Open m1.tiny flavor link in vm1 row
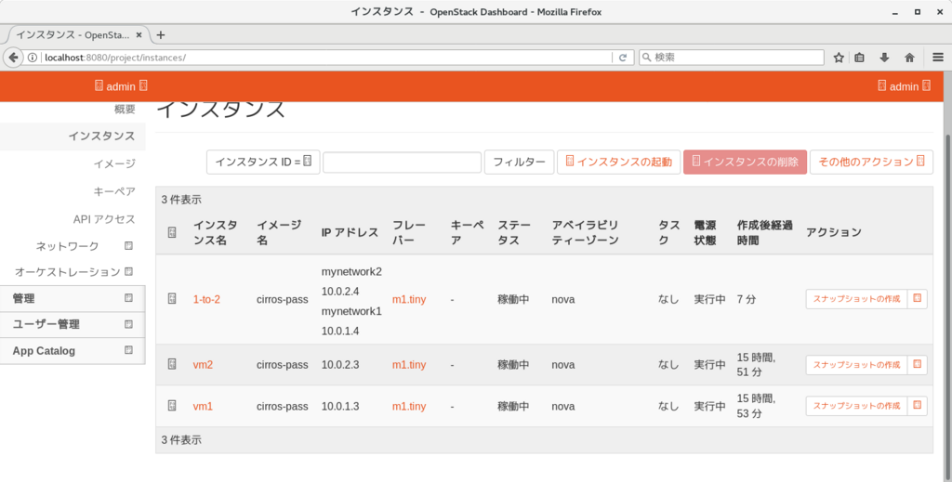This screenshot has width=952, height=482. tap(409, 406)
